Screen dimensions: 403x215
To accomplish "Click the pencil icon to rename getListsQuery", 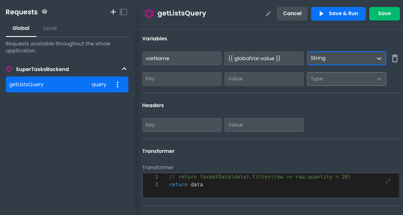I will [268, 14].
